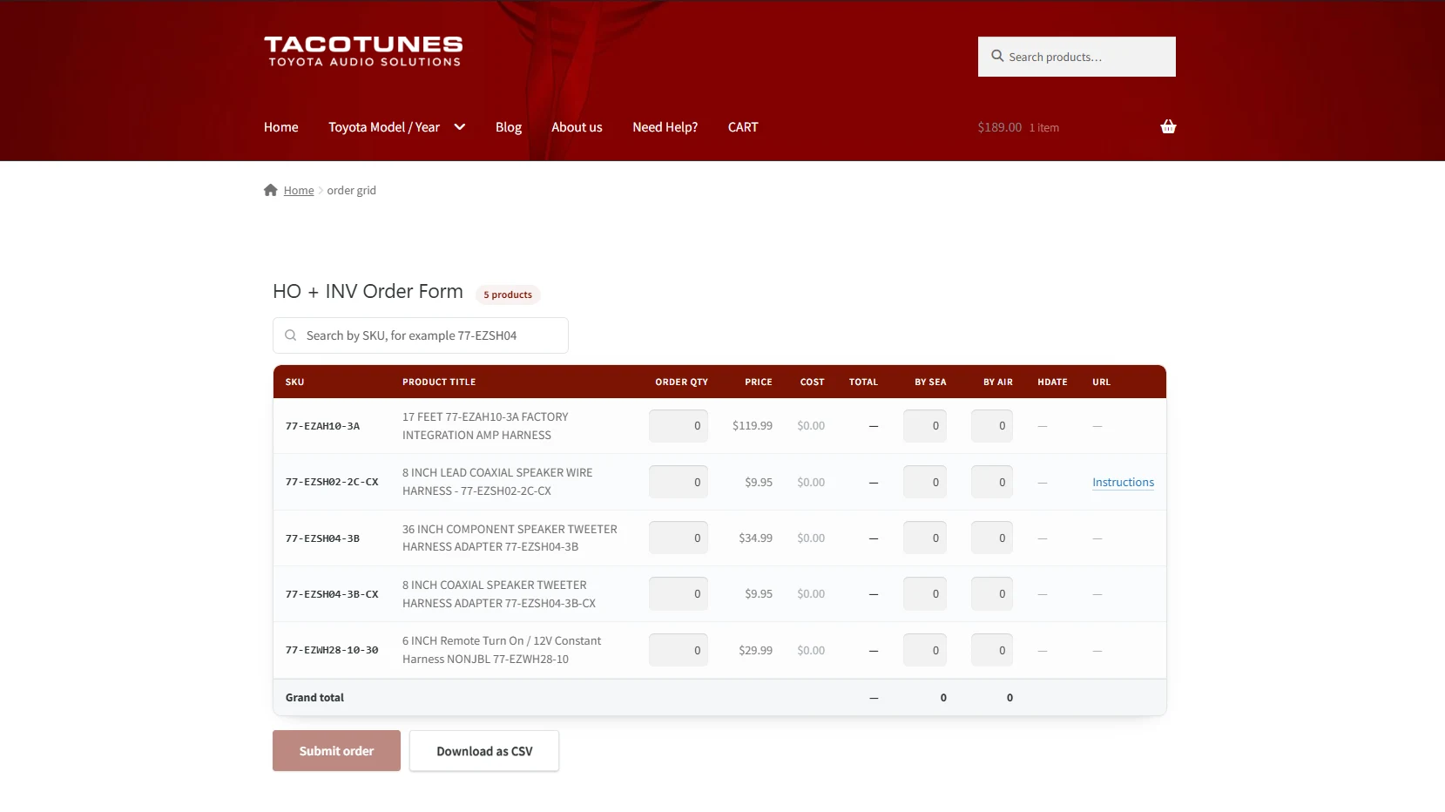Click order qty field for 77-EZSH04-3B-CX

pos(679,593)
